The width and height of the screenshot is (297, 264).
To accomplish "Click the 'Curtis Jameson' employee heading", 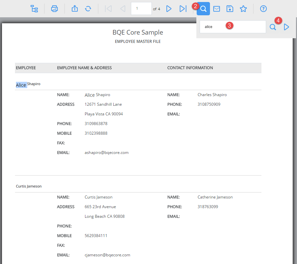I will tap(29, 186).
